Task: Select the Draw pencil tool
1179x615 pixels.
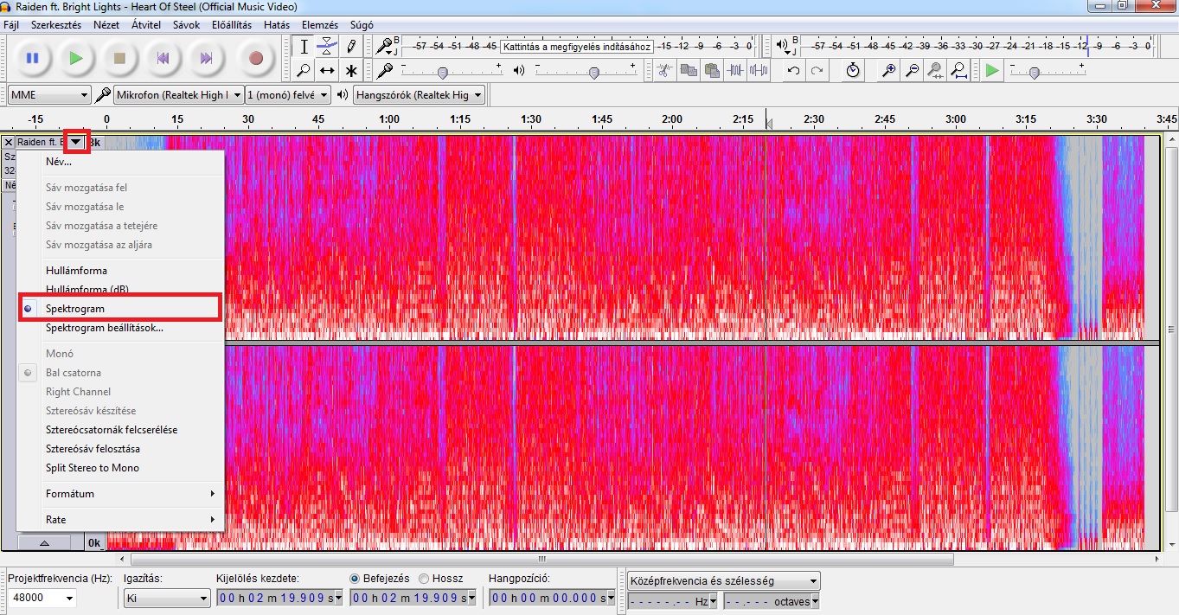Action: (x=350, y=47)
